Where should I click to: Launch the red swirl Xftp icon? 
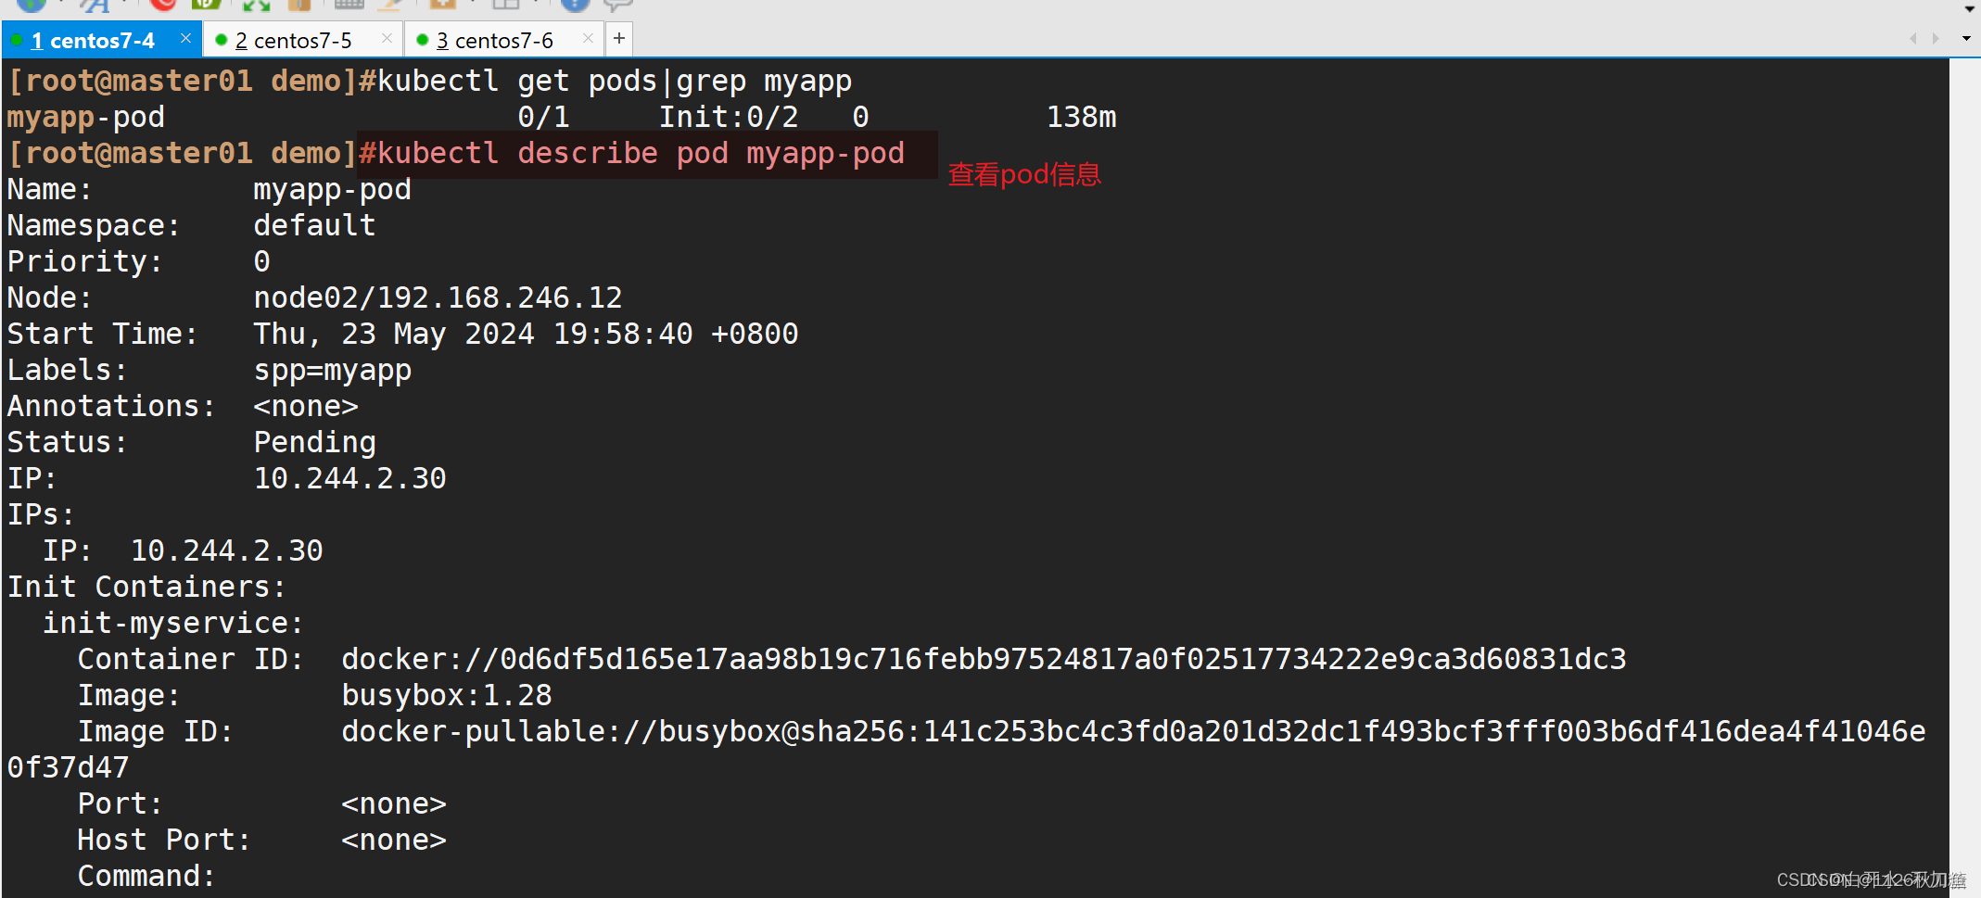[x=163, y=4]
